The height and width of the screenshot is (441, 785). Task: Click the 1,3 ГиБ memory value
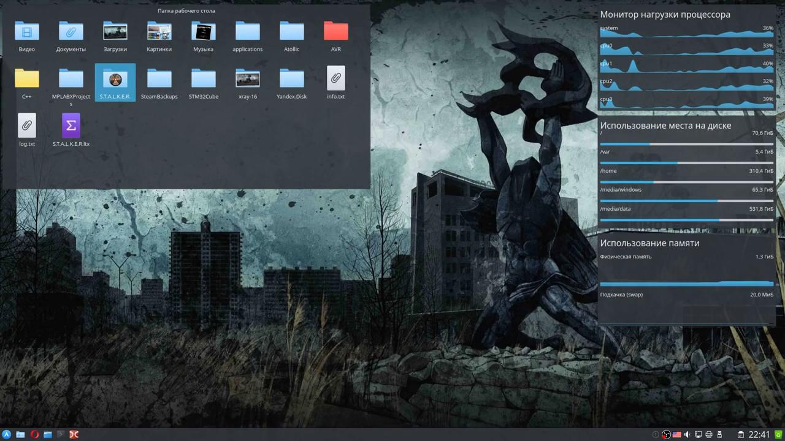765,257
